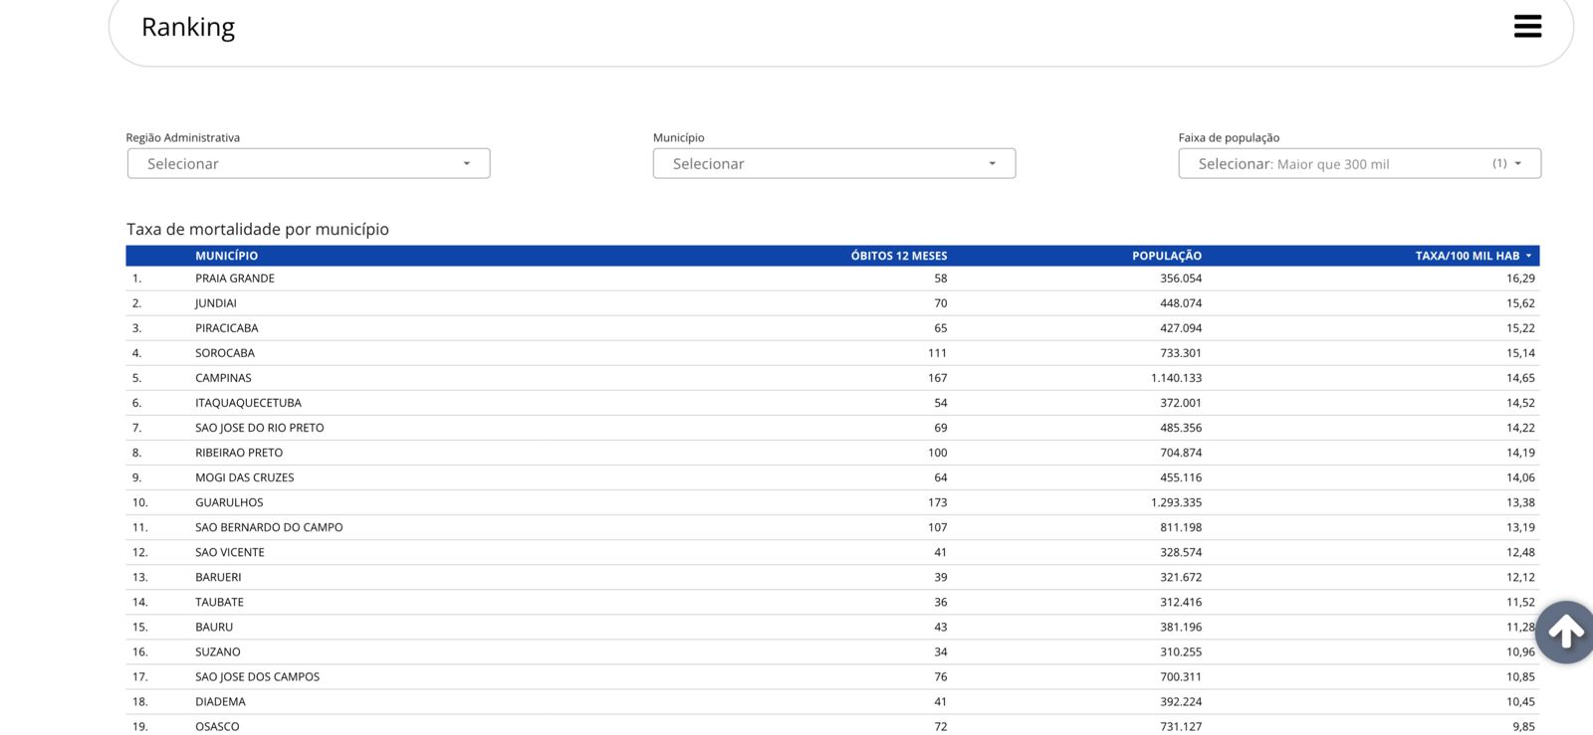Click deaths value 167 for Campinas
Viewport: 1593px width, 735px height.
(937, 378)
